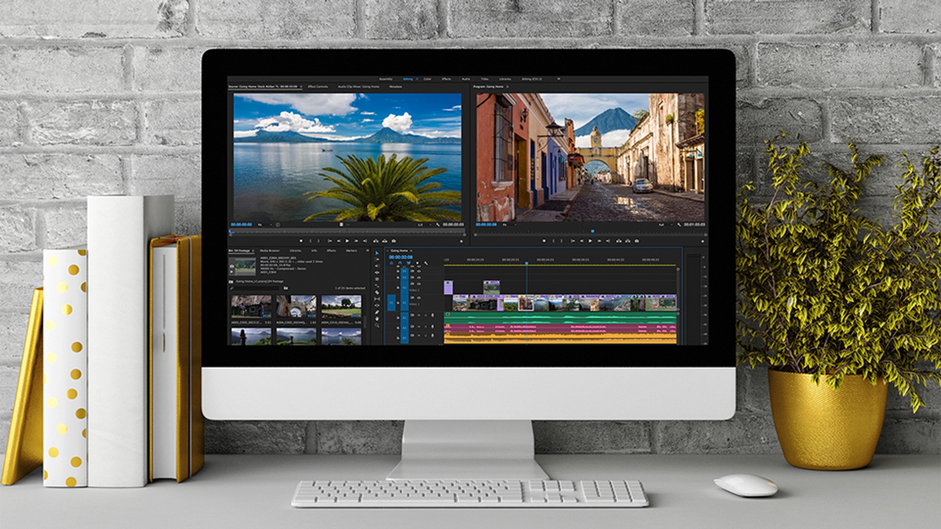This screenshot has height=529, width=941.
Task: Expand the workspace overflow chevron near Editing (CS5.5)
Action: (558, 79)
